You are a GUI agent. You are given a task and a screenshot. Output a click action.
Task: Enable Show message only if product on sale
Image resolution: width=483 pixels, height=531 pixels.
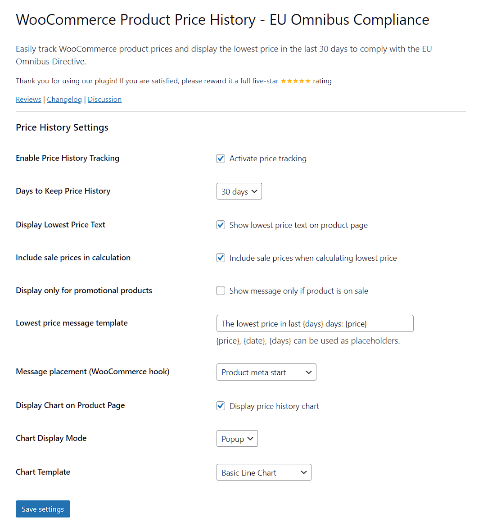(x=221, y=291)
